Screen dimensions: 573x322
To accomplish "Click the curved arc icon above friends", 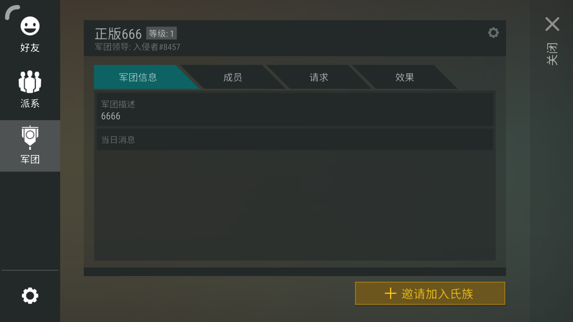I will (x=12, y=12).
